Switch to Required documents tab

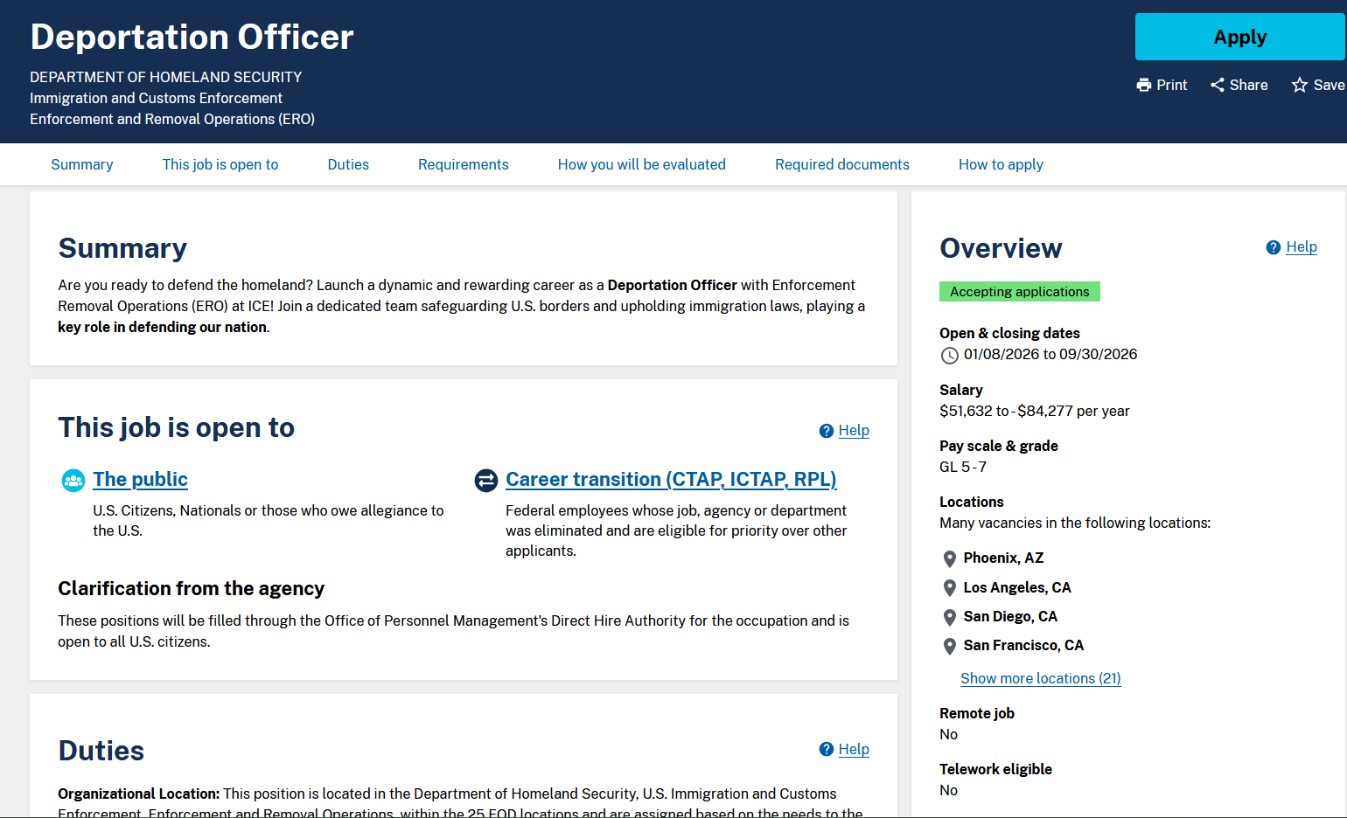click(x=842, y=164)
